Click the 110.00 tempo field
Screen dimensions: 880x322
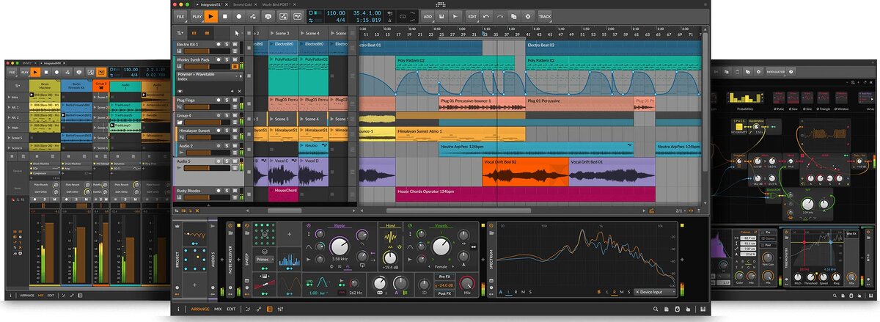336,12
